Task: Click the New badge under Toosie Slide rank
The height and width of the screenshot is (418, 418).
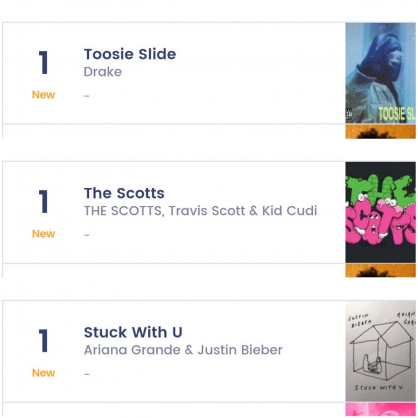Action: [x=43, y=95]
